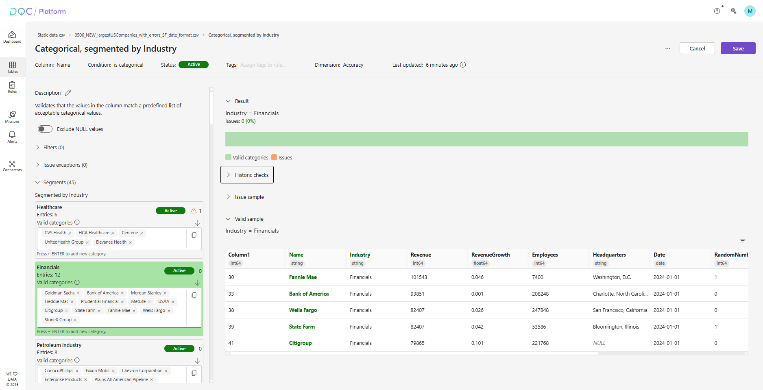
Task: Expand the Filters (0) section
Action: (53, 147)
